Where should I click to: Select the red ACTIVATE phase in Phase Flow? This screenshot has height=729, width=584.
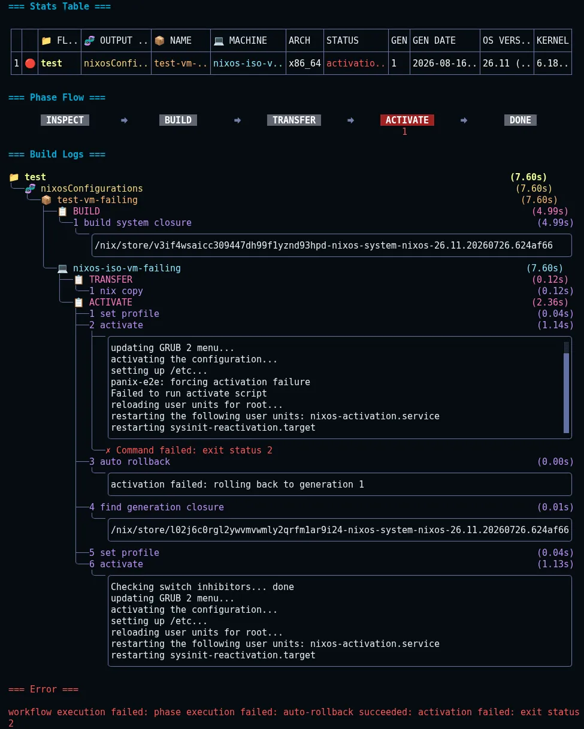(407, 120)
